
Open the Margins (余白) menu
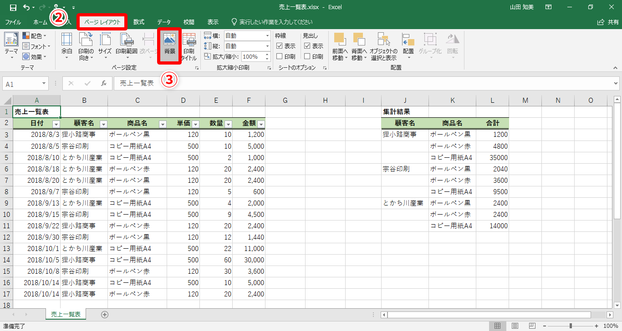click(67, 46)
